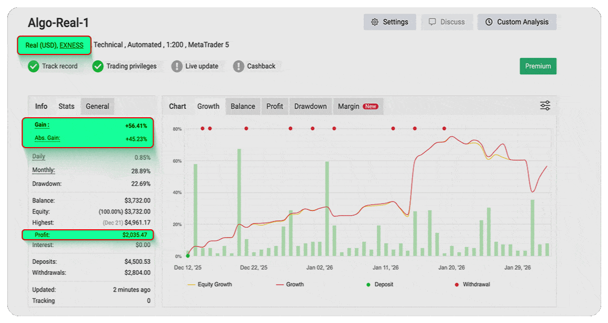Screen dimensions: 608x323
Task: Click the Trading privileges checkmark icon
Action: pos(98,66)
